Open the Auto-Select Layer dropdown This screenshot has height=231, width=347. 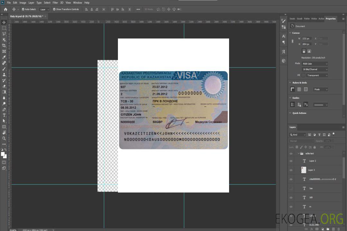(44, 9)
